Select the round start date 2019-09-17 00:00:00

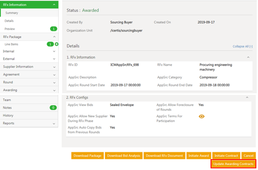125,85
